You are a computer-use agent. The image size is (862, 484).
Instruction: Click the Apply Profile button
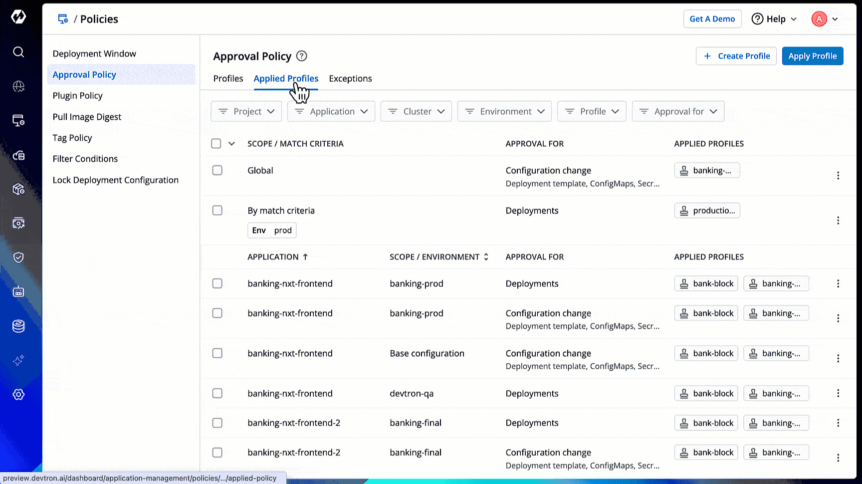click(812, 56)
